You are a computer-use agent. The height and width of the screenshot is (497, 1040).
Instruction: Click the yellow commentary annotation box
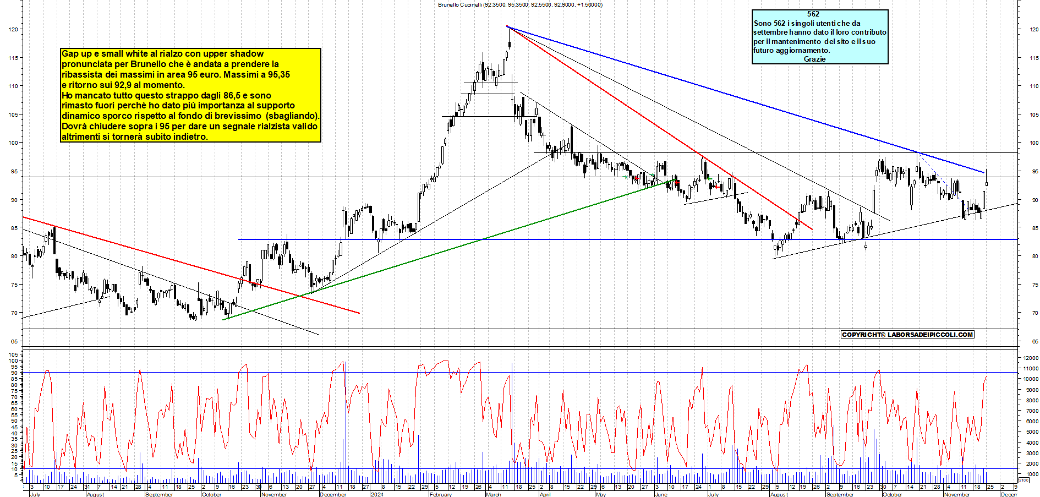[190, 95]
